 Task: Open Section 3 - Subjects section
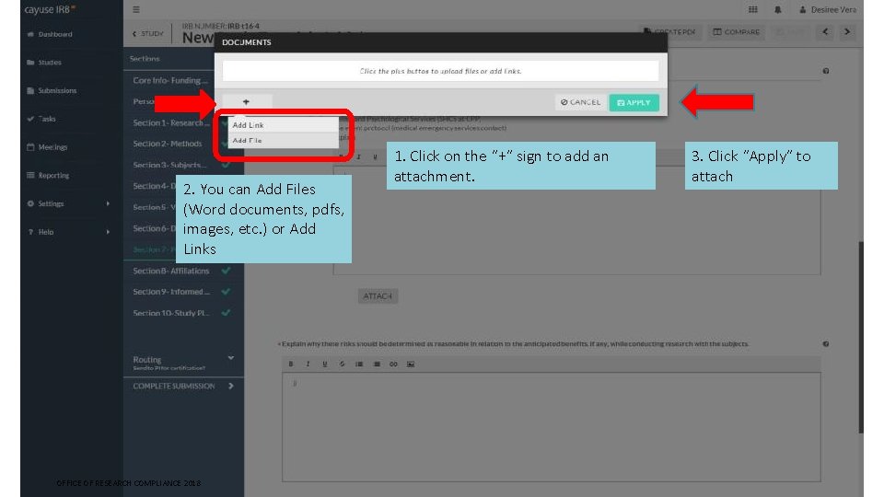click(x=169, y=165)
